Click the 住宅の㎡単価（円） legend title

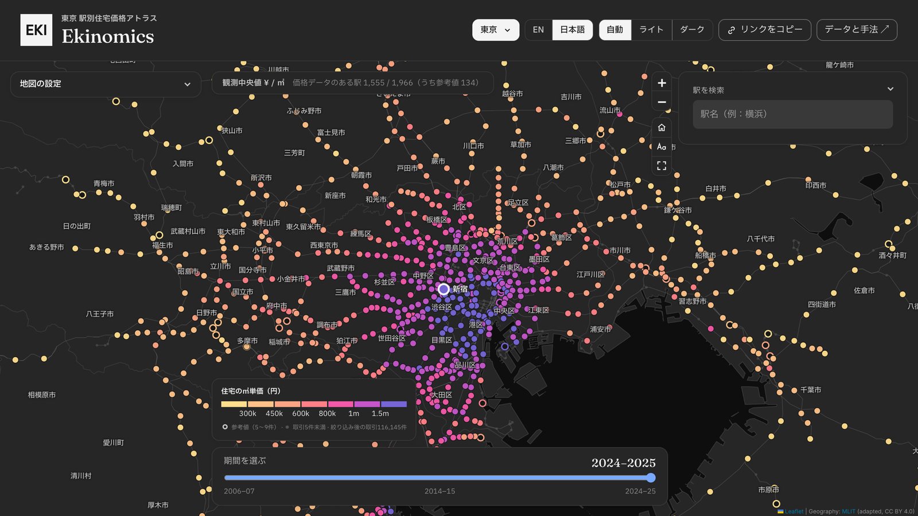point(251,391)
